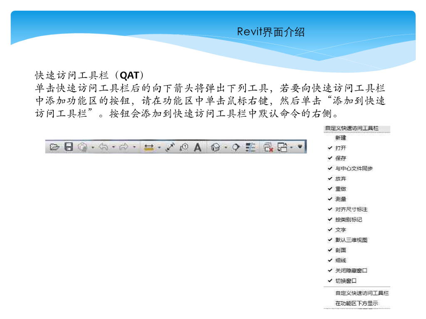The height and width of the screenshot is (319, 426).
Task: Toggle the 剖面 checkmark entry
Action: coord(337,250)
